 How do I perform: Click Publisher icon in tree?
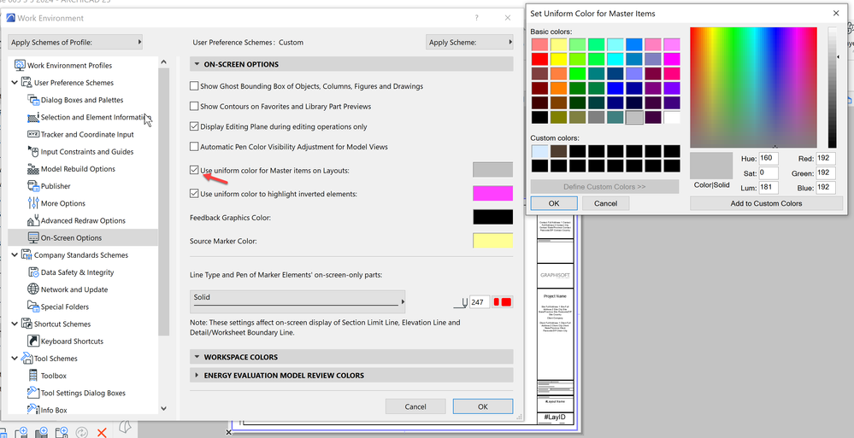coord(33,186)
